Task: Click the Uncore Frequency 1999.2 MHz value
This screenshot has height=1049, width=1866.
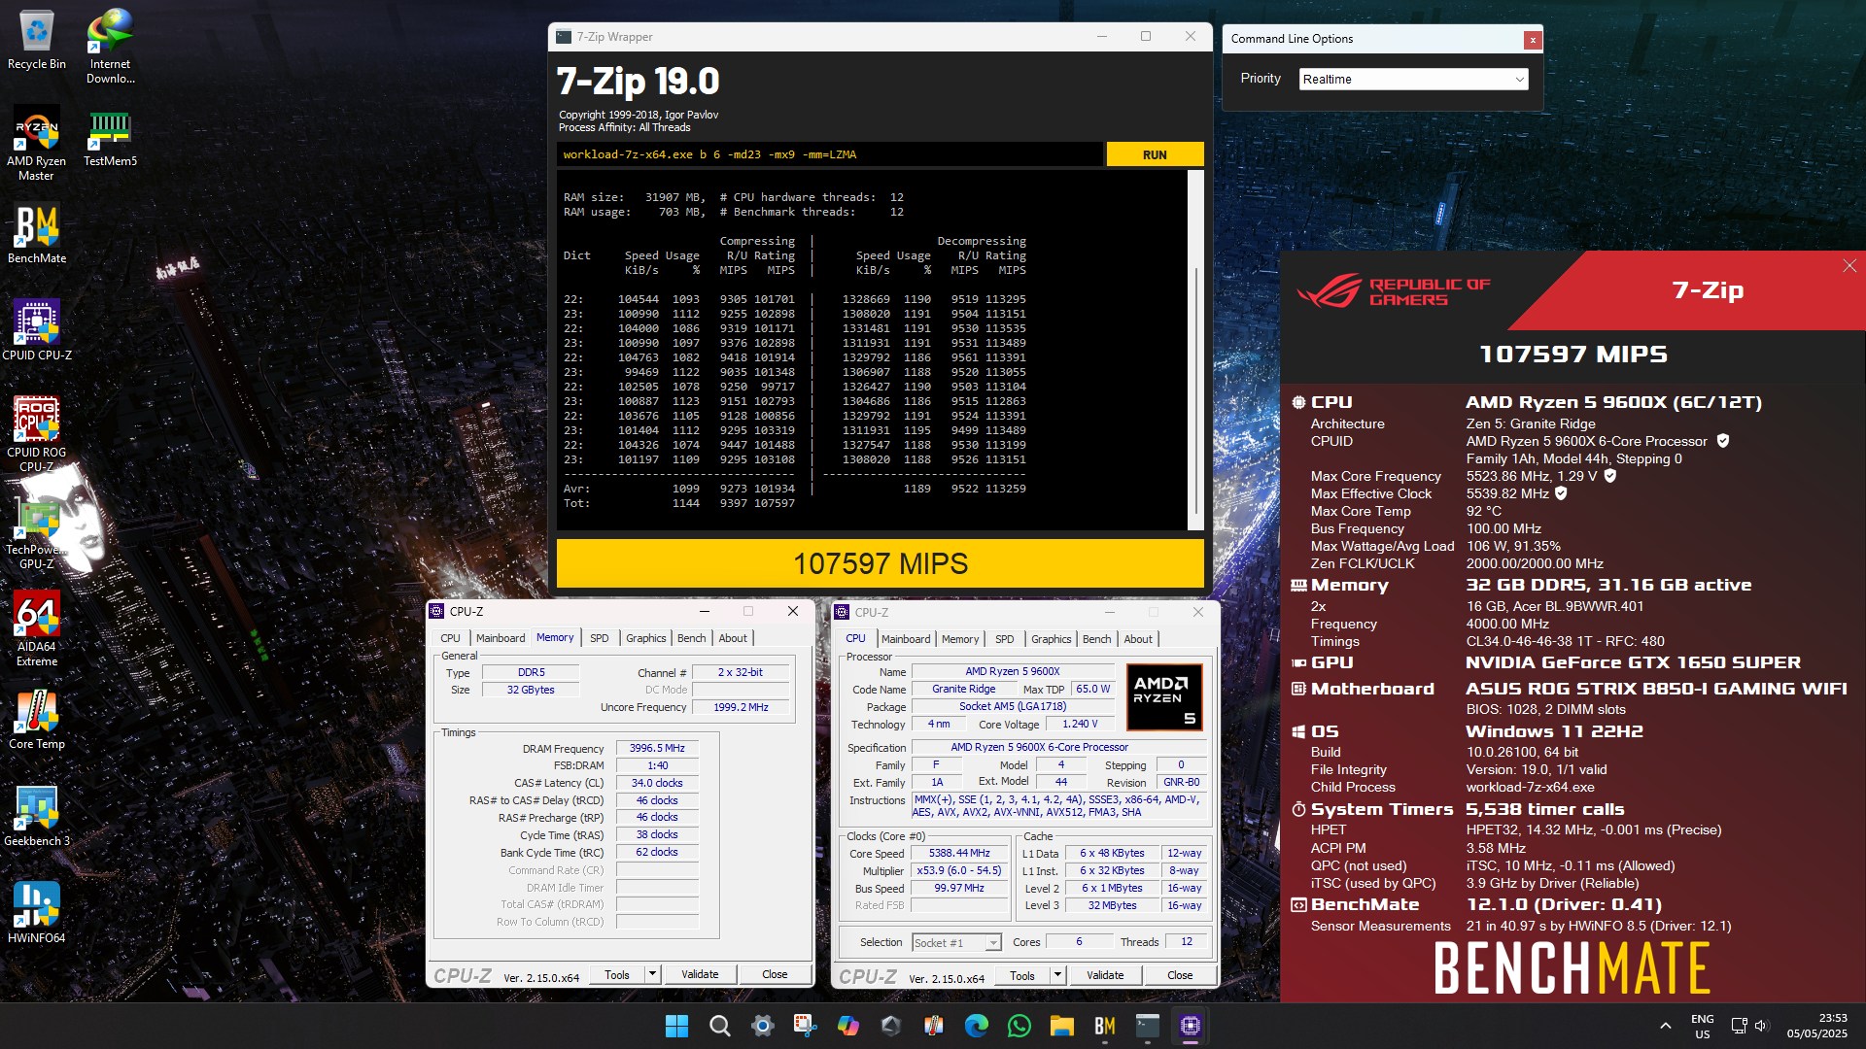Action: tap(741, 707)
